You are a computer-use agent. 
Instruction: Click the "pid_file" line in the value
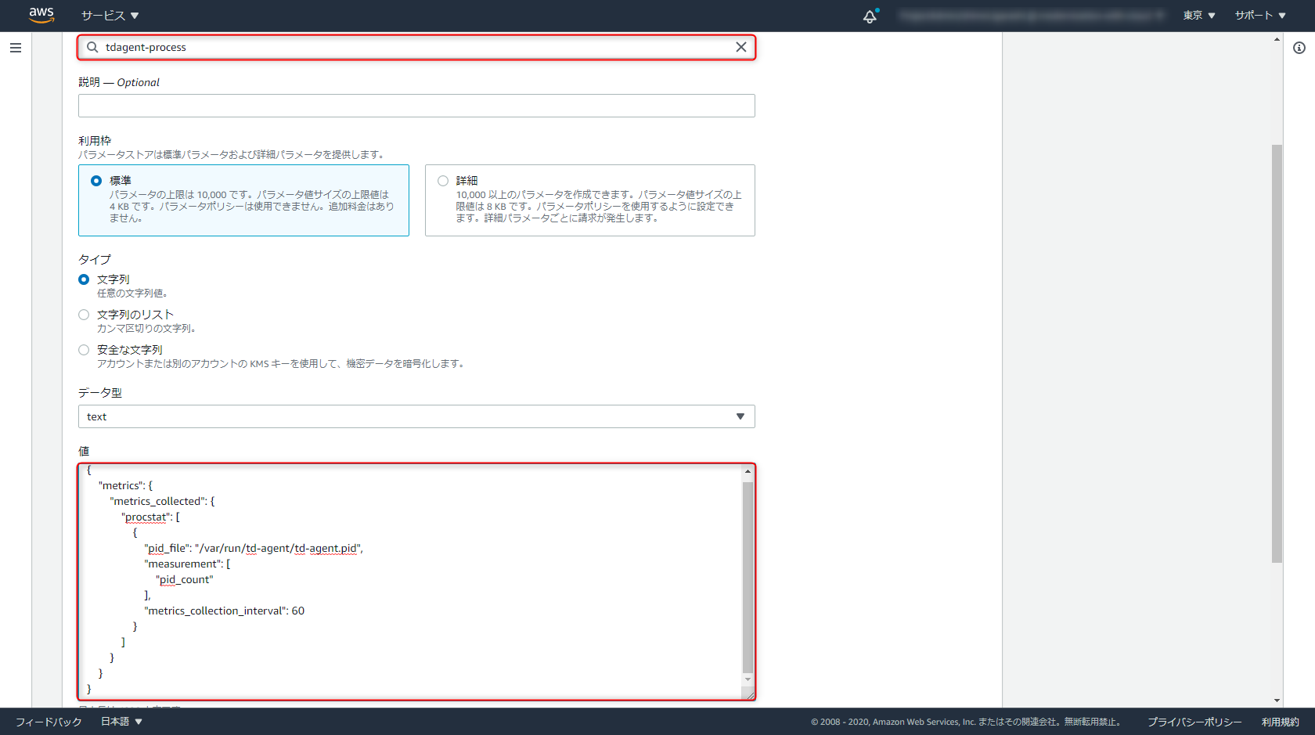254,548
